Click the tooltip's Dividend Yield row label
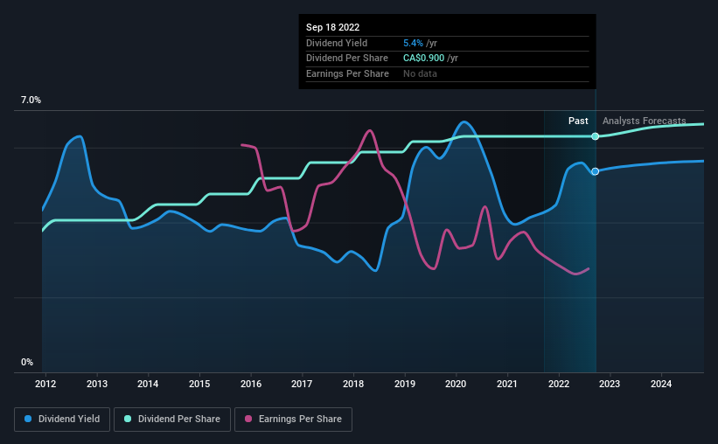Screen dimensions: 718x444 click(337, 43)
